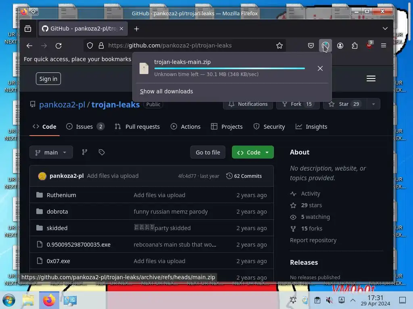
Task: Bookmark this page with the star icon
Action: click(x=280, y=46)
